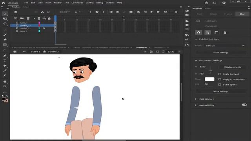This screenshot has width=251, height=141.
Task: Open the Profile Default dropdown
Action: coord(225,45)
